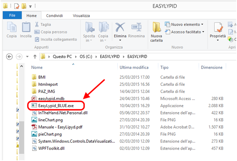Expand chevron after OS (C:) breadcrumb
The height and width of the screenshot is (161, 237).
click(x=96, y=57)
